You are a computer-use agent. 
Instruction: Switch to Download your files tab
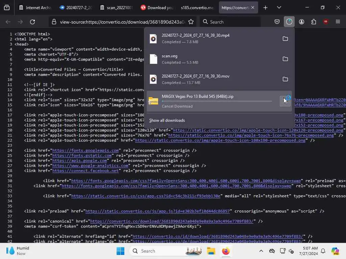coord(157,8)
